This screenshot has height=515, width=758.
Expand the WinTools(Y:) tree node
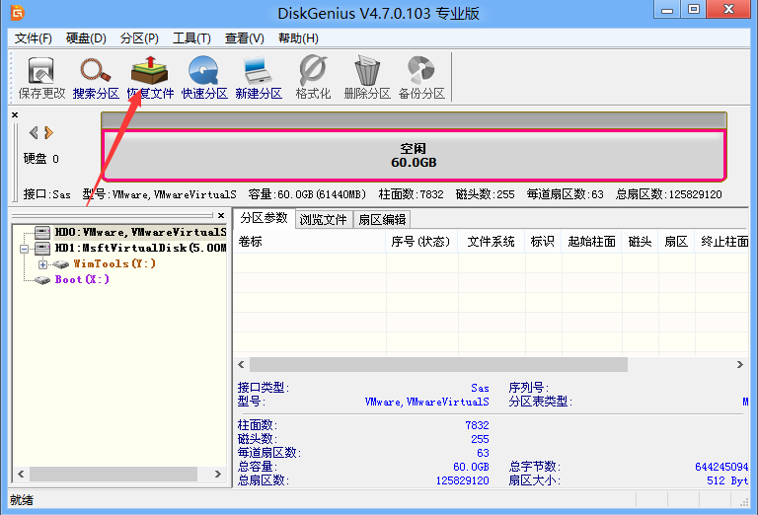42,264
